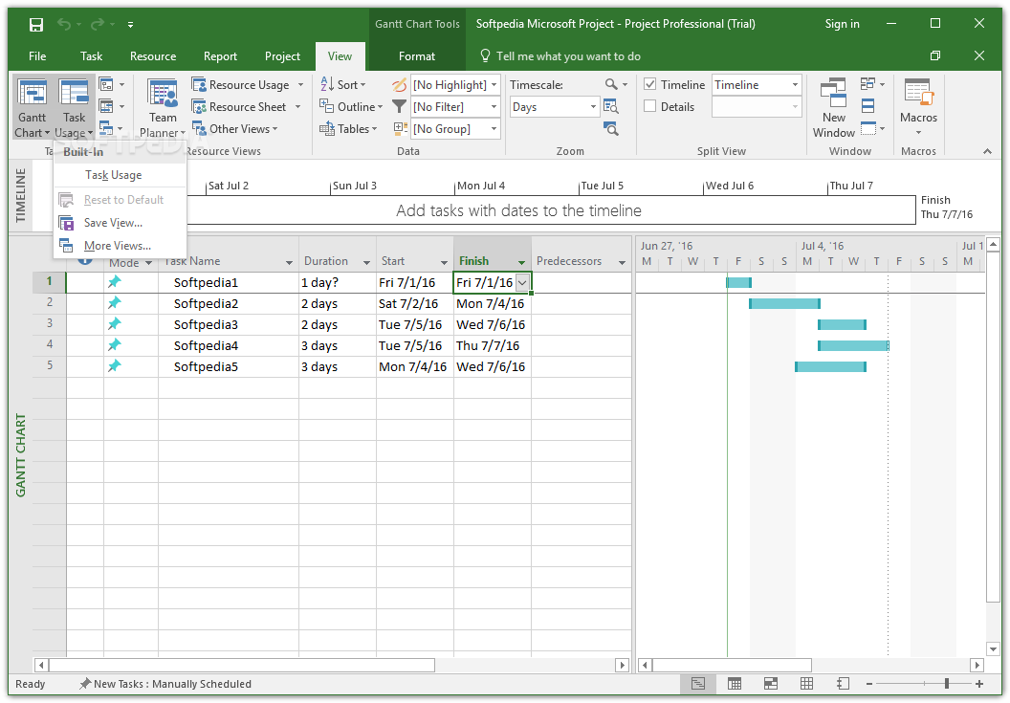Uncheck the Timeline checkbox
Image resolution: width=1010 pixels, height=703 pixels.
click(x=650, y=84)
